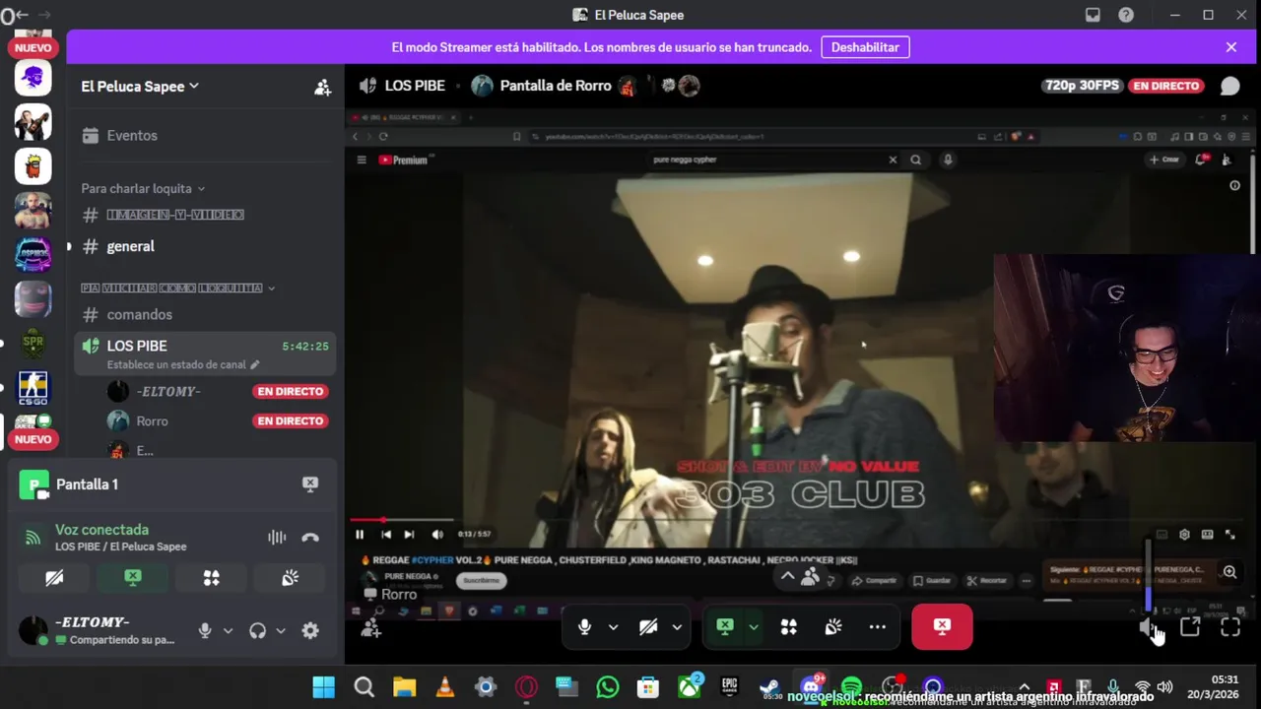1261x709 pixels.
Task: Collapse the second channel category above comandos
Action: tap(177, 288)
